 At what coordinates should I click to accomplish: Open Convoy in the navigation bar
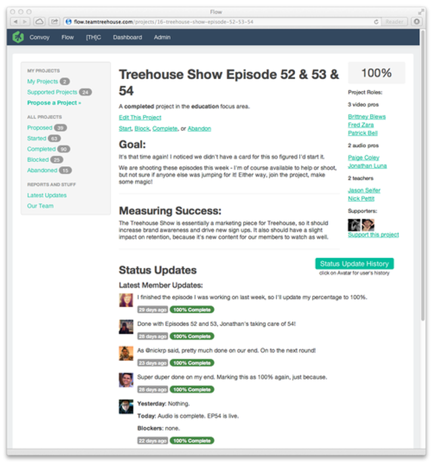[x=39, y=37]
